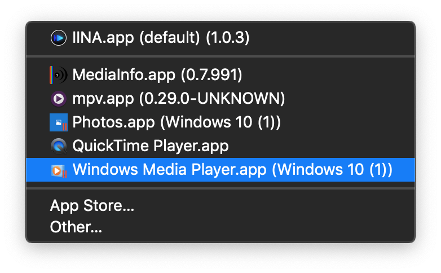Image resolution: width=441 pixels, height=273 pixels.
Task: Click the IINA app icon
Action: coord(59,38)
